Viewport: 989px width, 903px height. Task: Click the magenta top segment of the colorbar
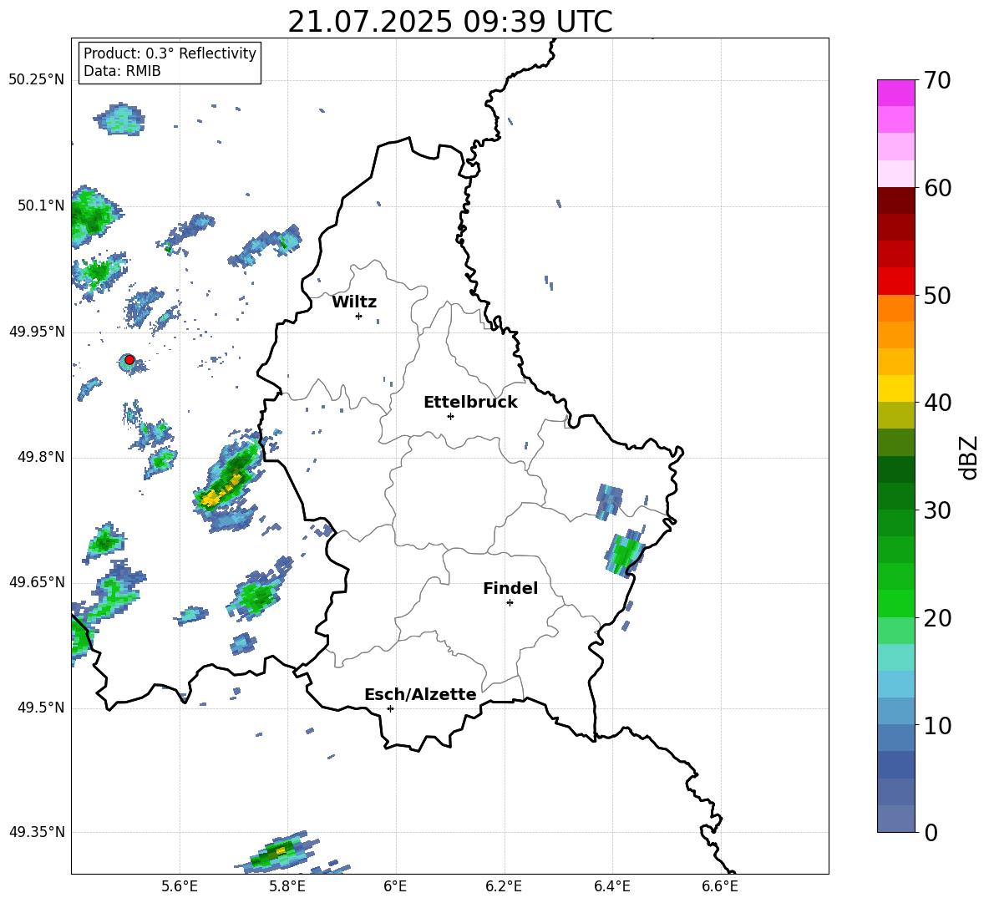tap(895, 93)
